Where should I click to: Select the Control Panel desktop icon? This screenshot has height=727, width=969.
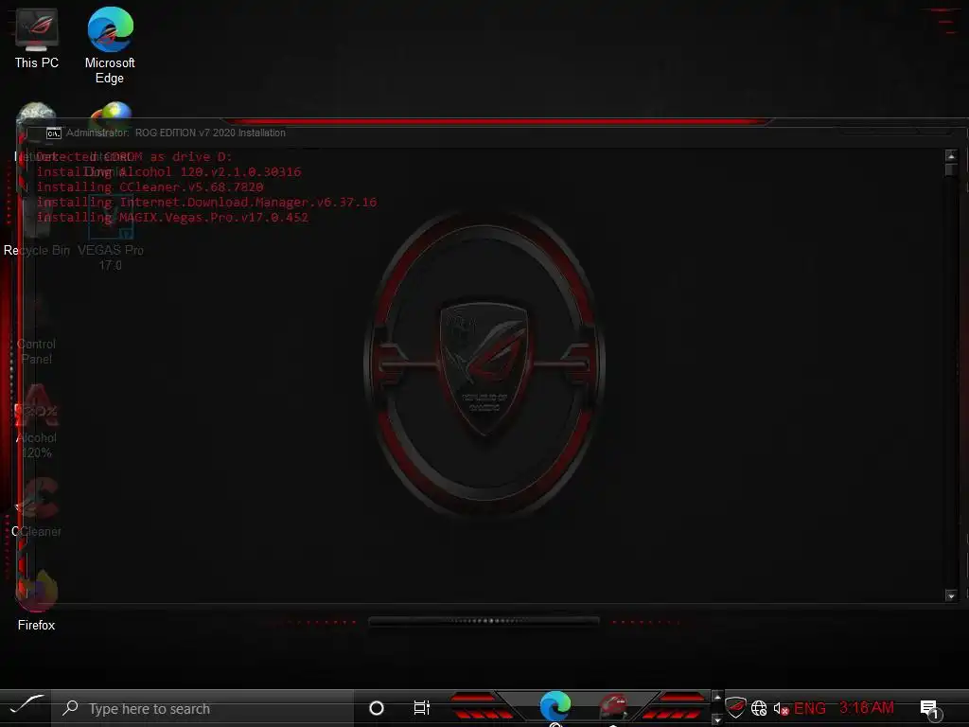pos(37,328)
